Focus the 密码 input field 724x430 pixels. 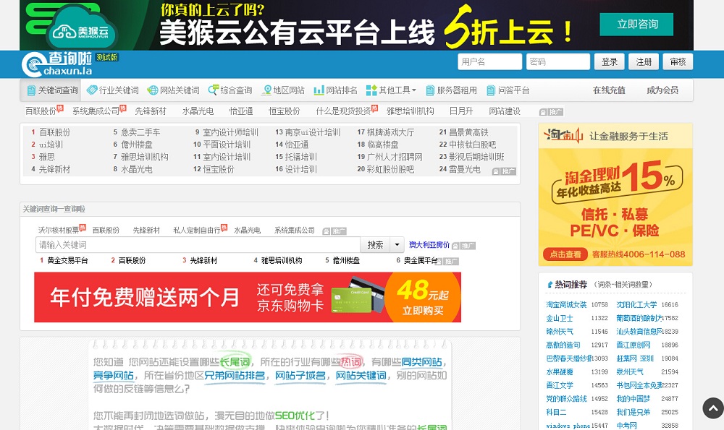(x=557, y=61)
